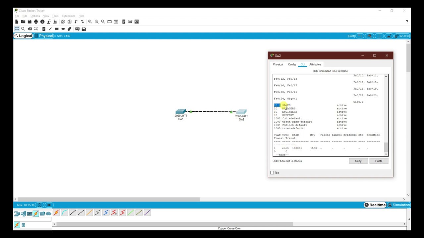
Task: Pick the Console cable
Action: click(x=65, y=213)
